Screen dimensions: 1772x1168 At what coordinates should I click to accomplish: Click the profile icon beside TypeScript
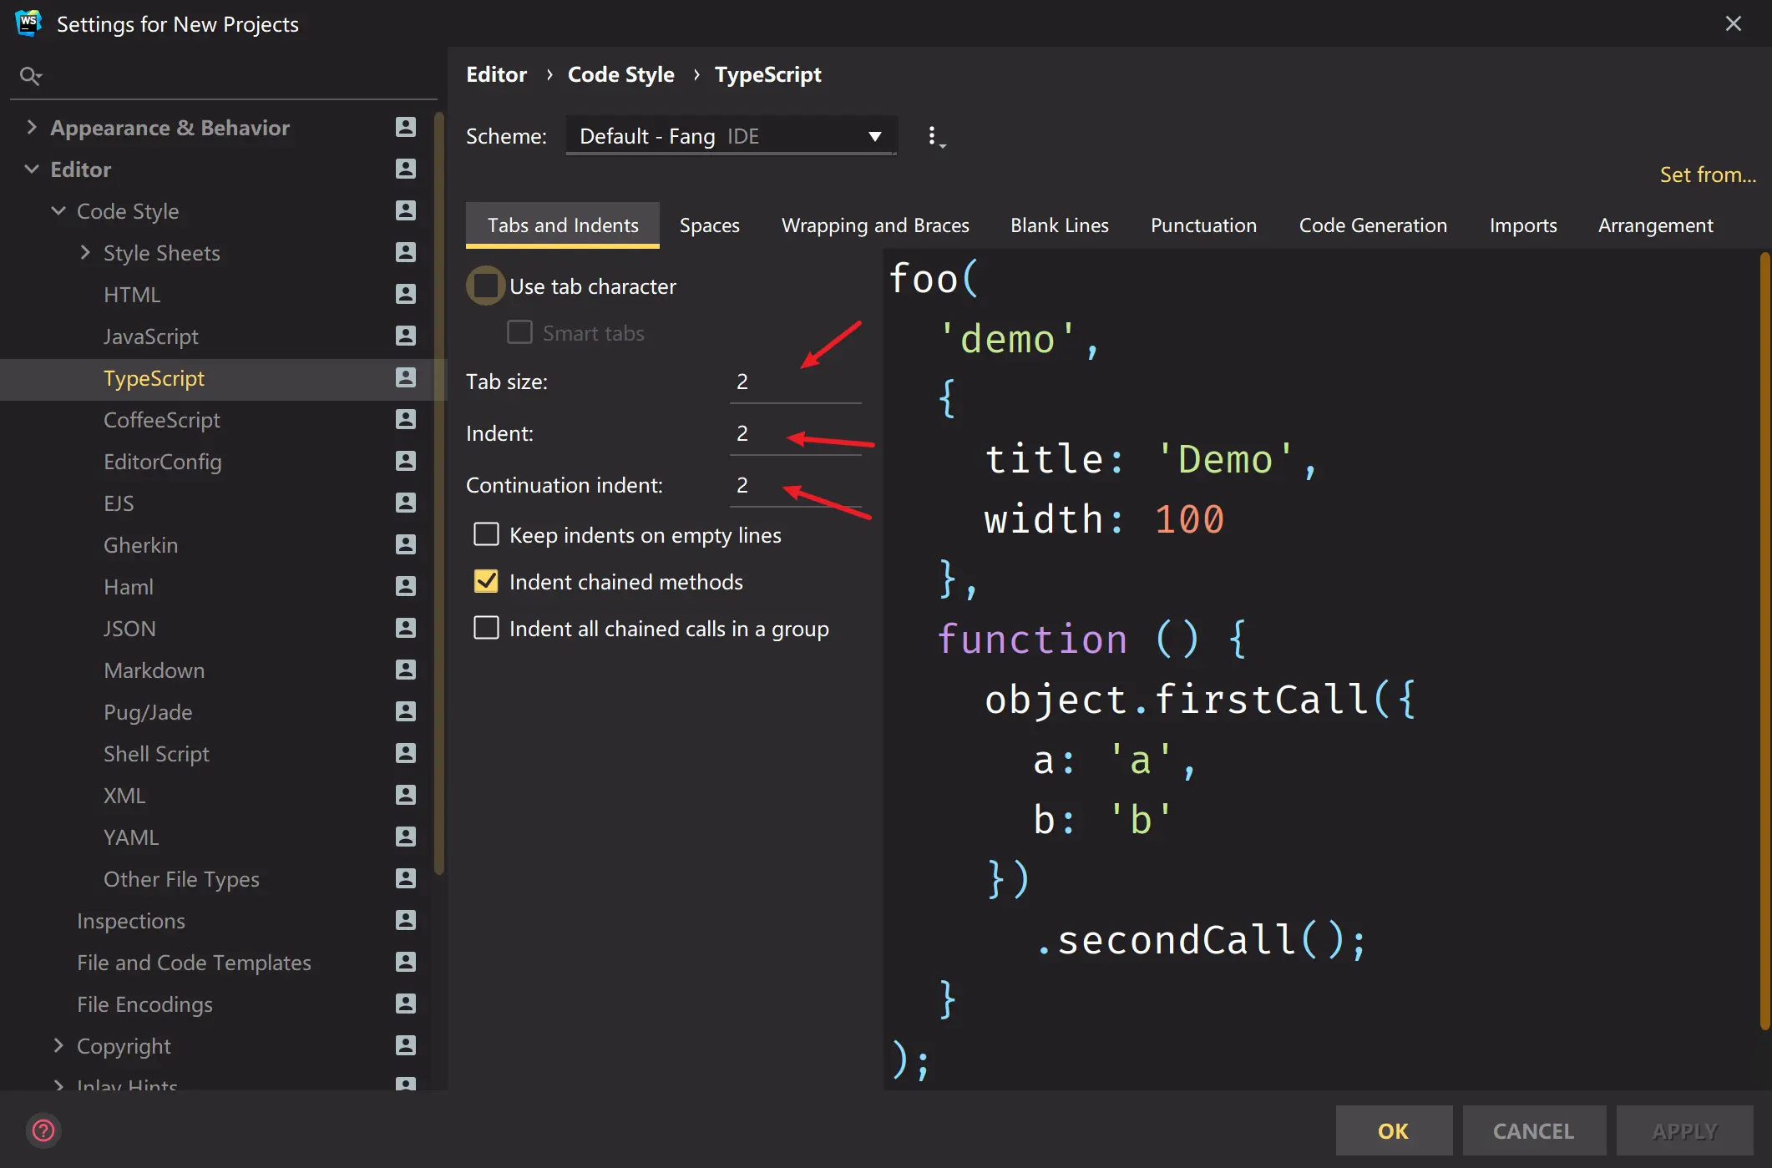[405, 377]
